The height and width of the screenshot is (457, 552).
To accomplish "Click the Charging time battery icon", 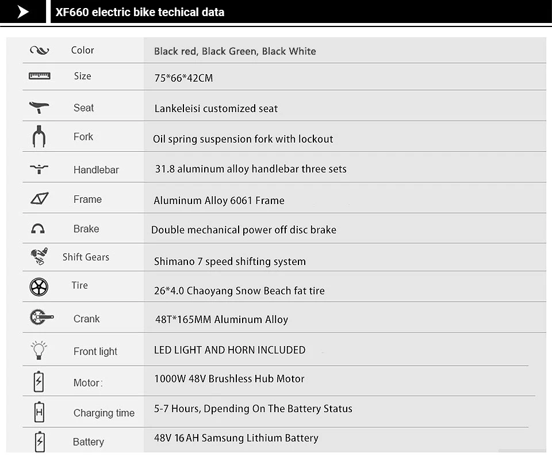I will (x=39, y=412).
